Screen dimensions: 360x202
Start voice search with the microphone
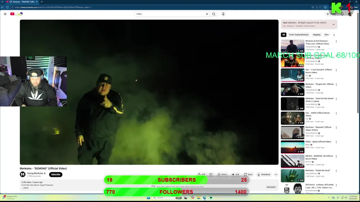point(223,14)
